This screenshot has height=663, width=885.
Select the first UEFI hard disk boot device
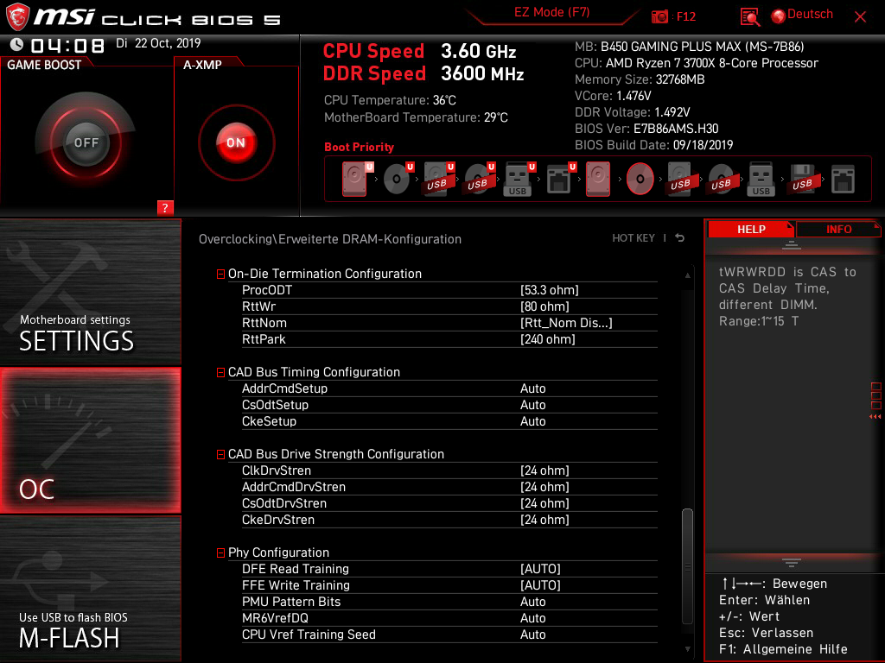tap(355, 179)
